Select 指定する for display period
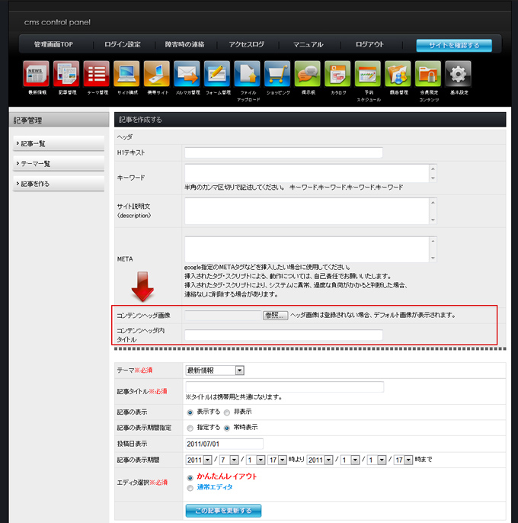Image resolution: width=518 pixels, height=523 pixels. tap(190, 428)
